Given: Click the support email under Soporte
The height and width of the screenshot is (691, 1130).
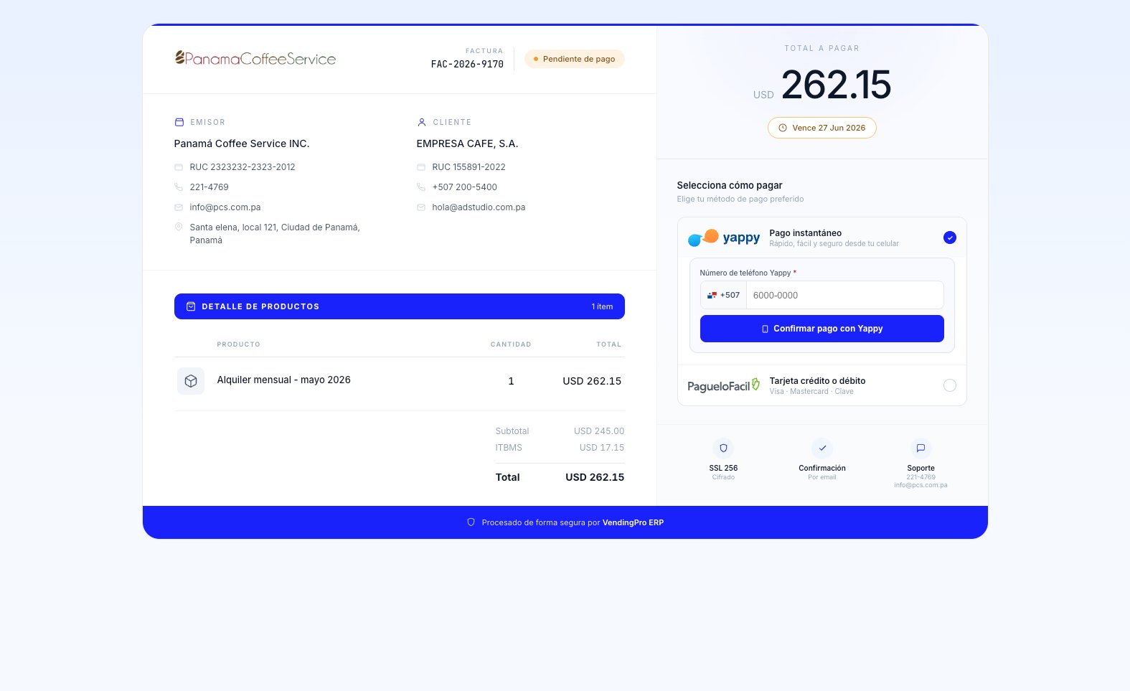Looking at the screenshot, I should click(x=921, y=485).
